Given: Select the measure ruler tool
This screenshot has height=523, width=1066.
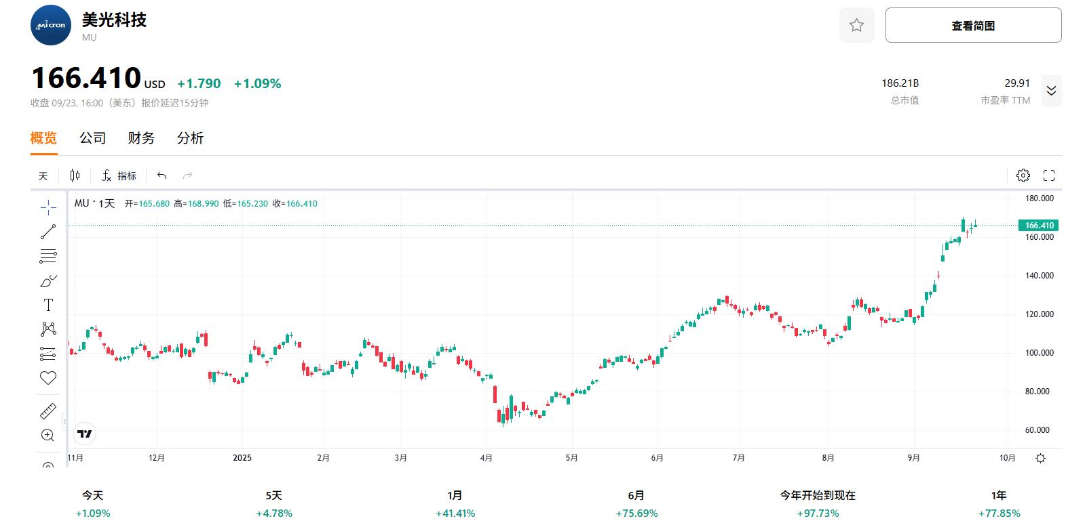Looking at the screenshot, I should [x=47, y=411].
